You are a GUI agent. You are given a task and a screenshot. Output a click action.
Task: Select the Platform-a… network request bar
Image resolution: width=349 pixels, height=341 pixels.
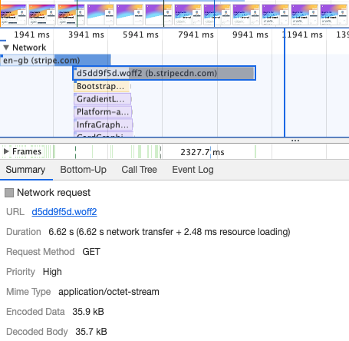103,112
